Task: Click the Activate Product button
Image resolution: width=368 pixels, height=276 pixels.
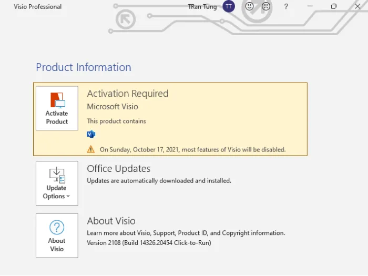Action: 57,108
